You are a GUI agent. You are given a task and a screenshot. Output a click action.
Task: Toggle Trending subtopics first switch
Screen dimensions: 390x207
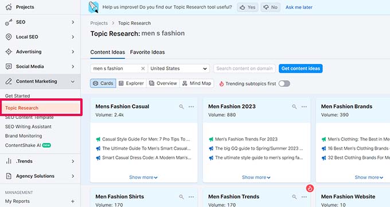284,83
